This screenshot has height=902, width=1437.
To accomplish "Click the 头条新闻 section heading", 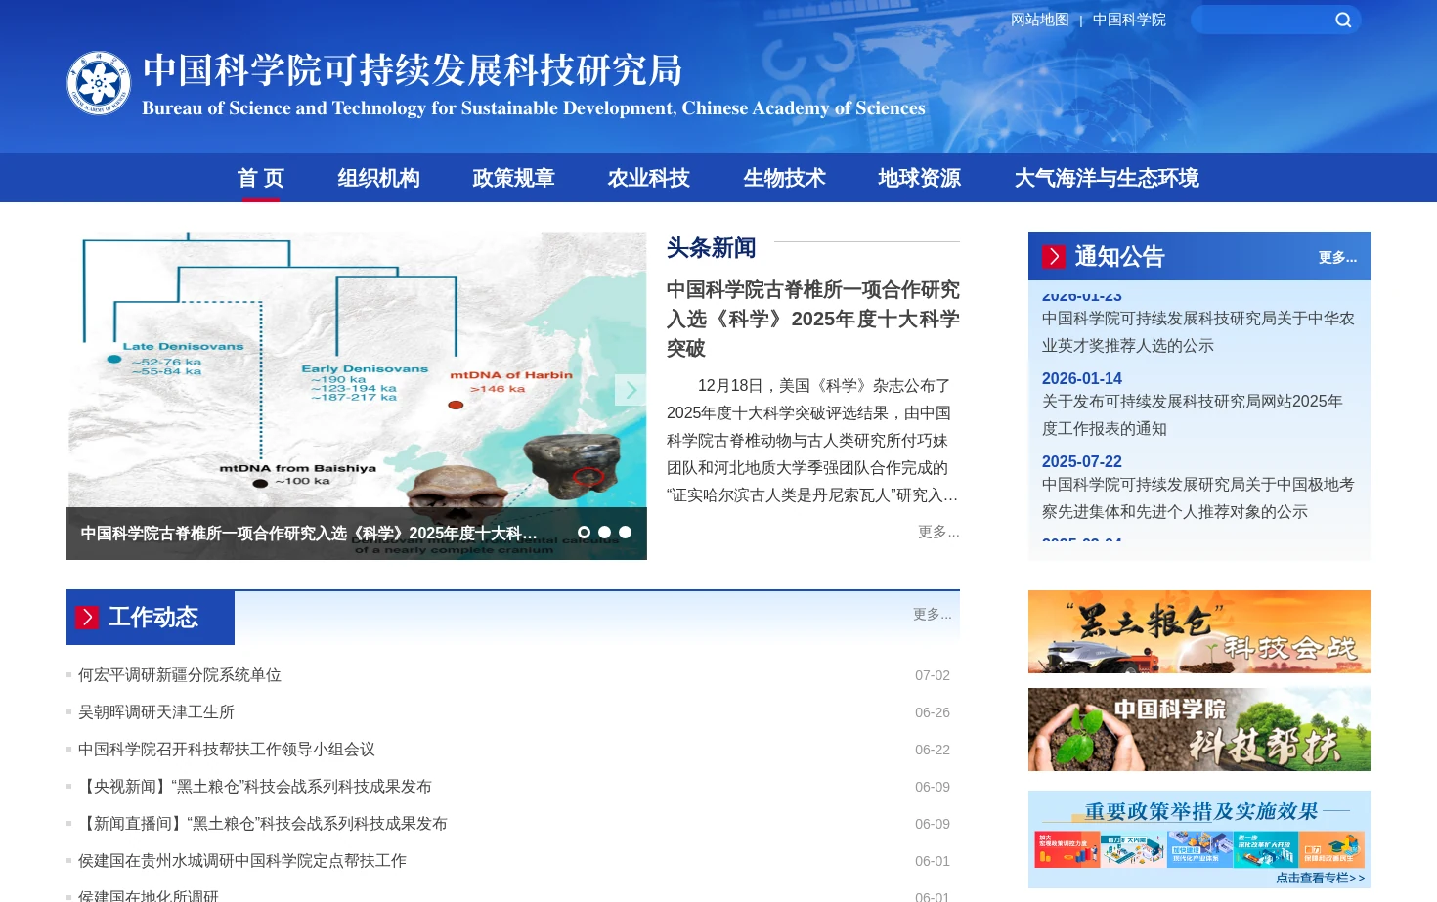I will pos(712,248).
